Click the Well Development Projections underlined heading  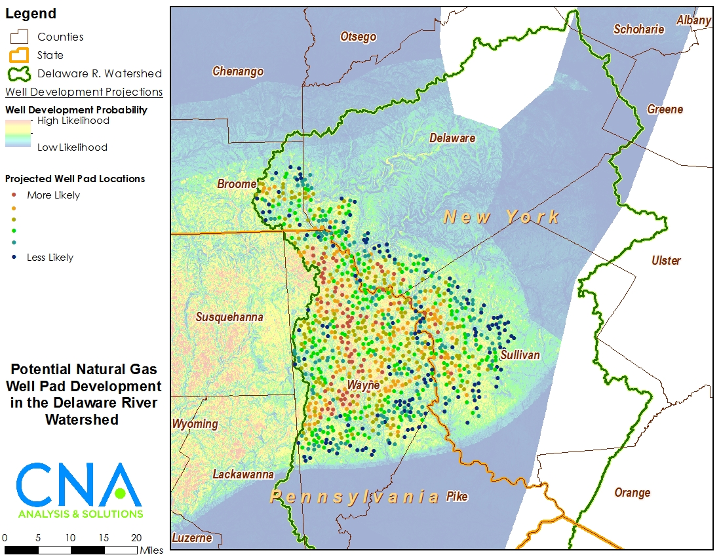(84, 92)
